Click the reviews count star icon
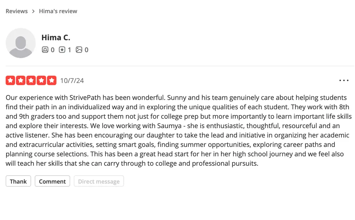Screen dimensions: 355x220 (62, 50)
